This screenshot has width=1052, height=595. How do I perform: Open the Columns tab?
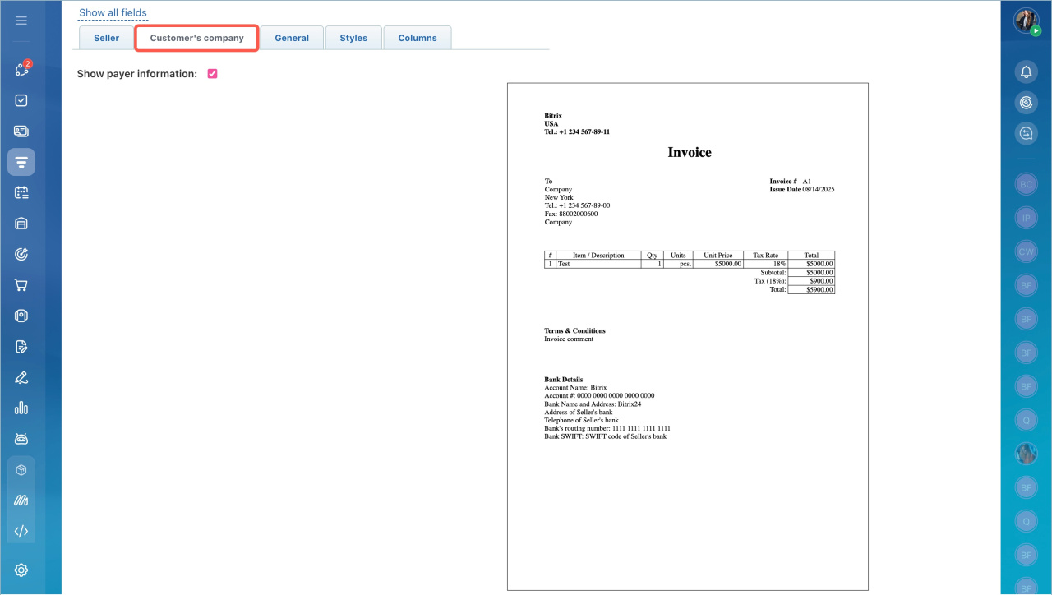(x=418, y=38)
